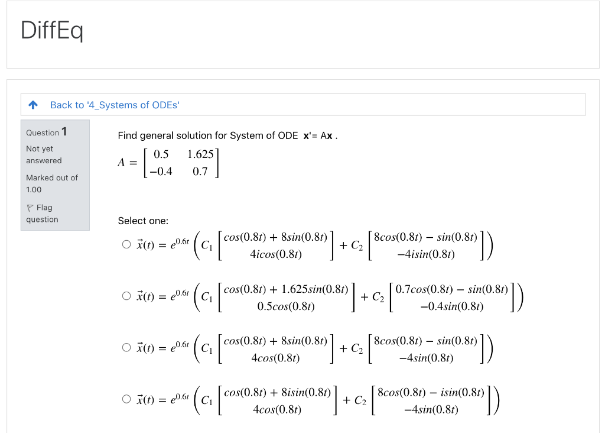Select the third answer with 4cos(0.8t) term
The image size is (605, 433).
(x=126, y=347)
